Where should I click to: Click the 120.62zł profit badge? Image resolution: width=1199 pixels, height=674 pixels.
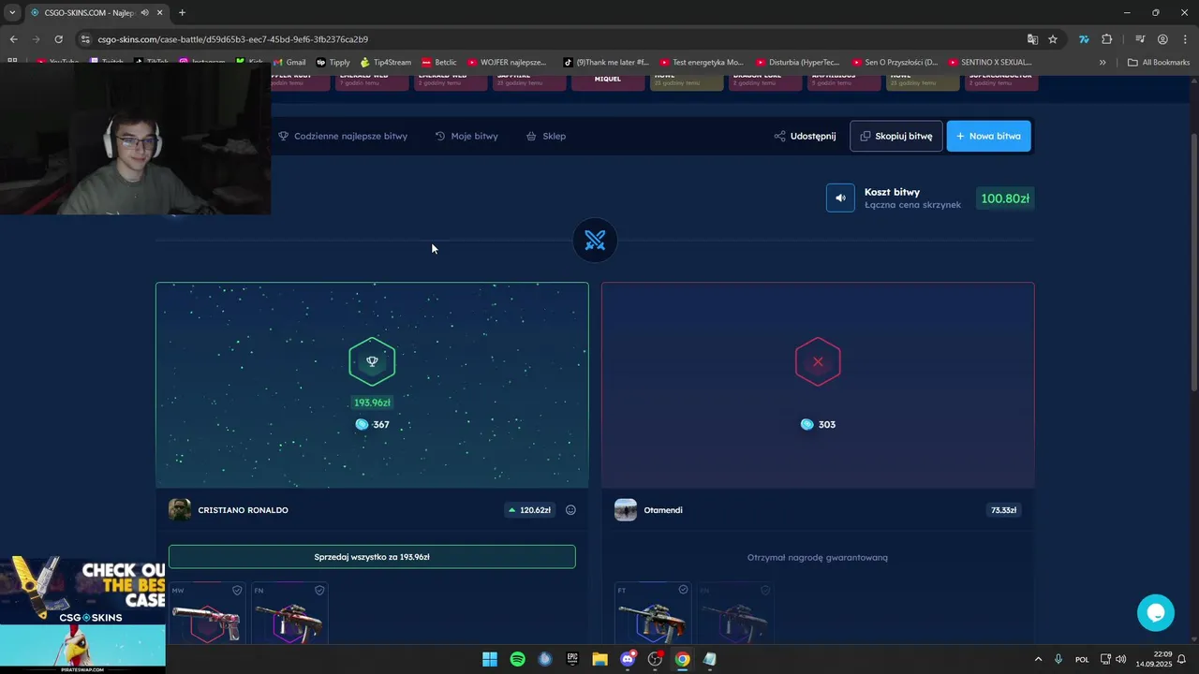point(529,510)
